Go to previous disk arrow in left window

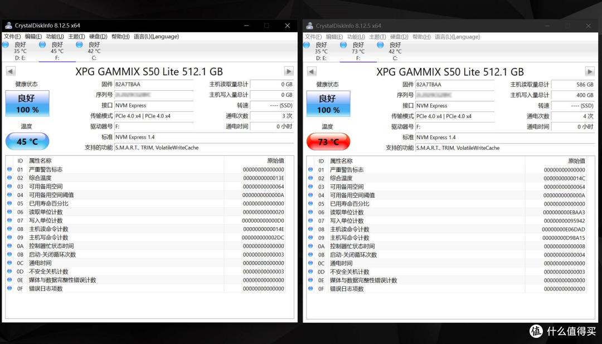click(x=11, y=71)
